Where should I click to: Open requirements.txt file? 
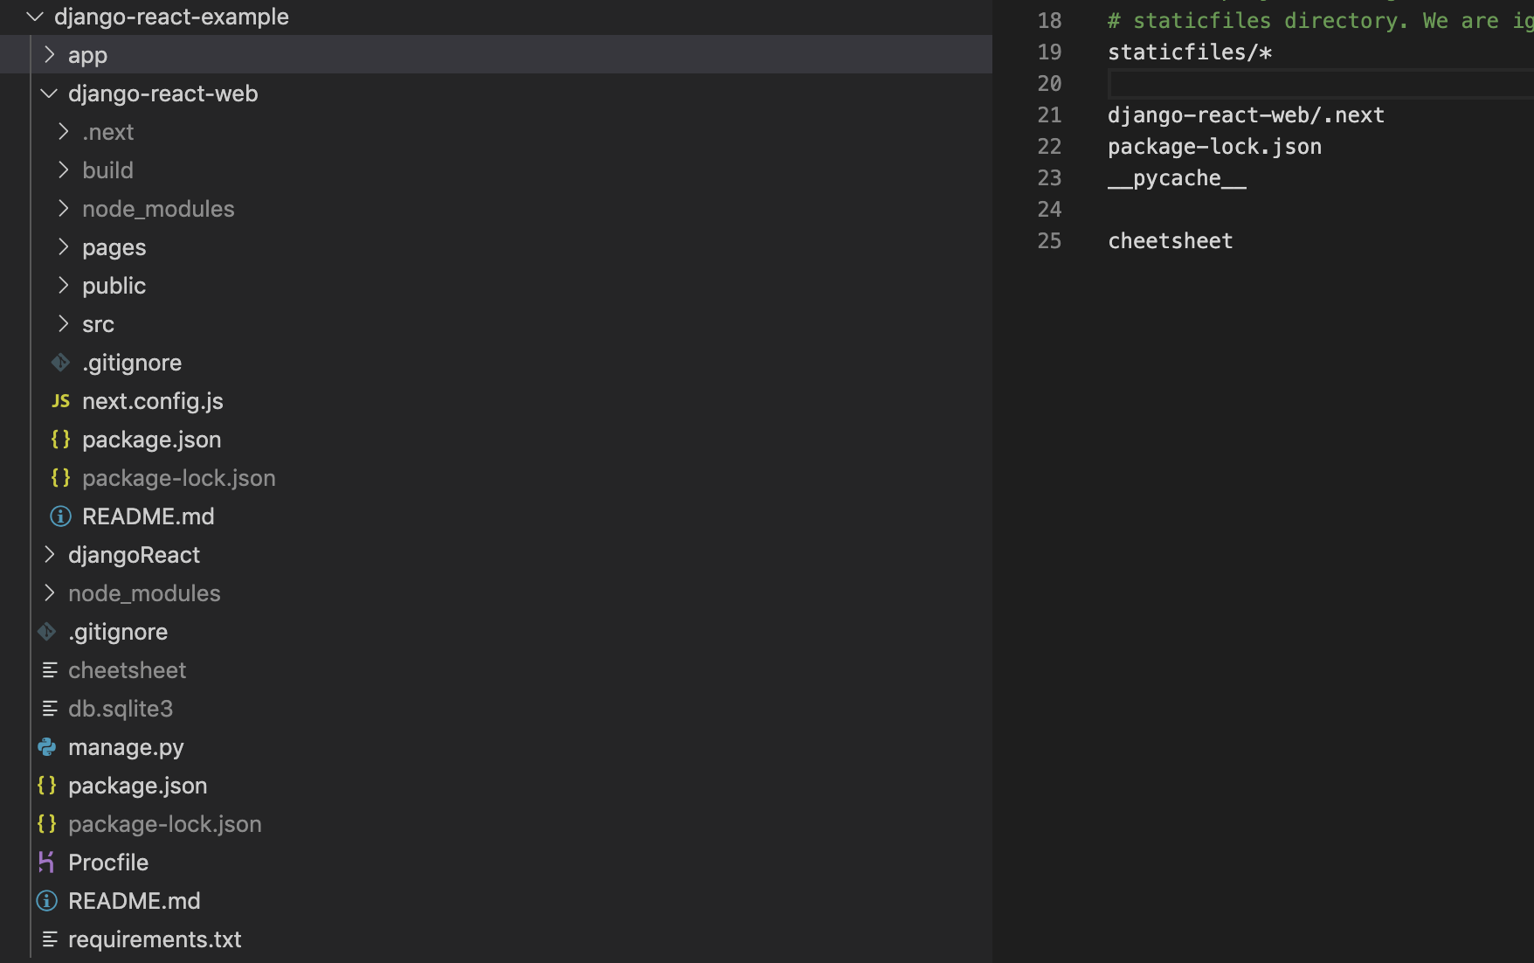(x=155, y=939)
